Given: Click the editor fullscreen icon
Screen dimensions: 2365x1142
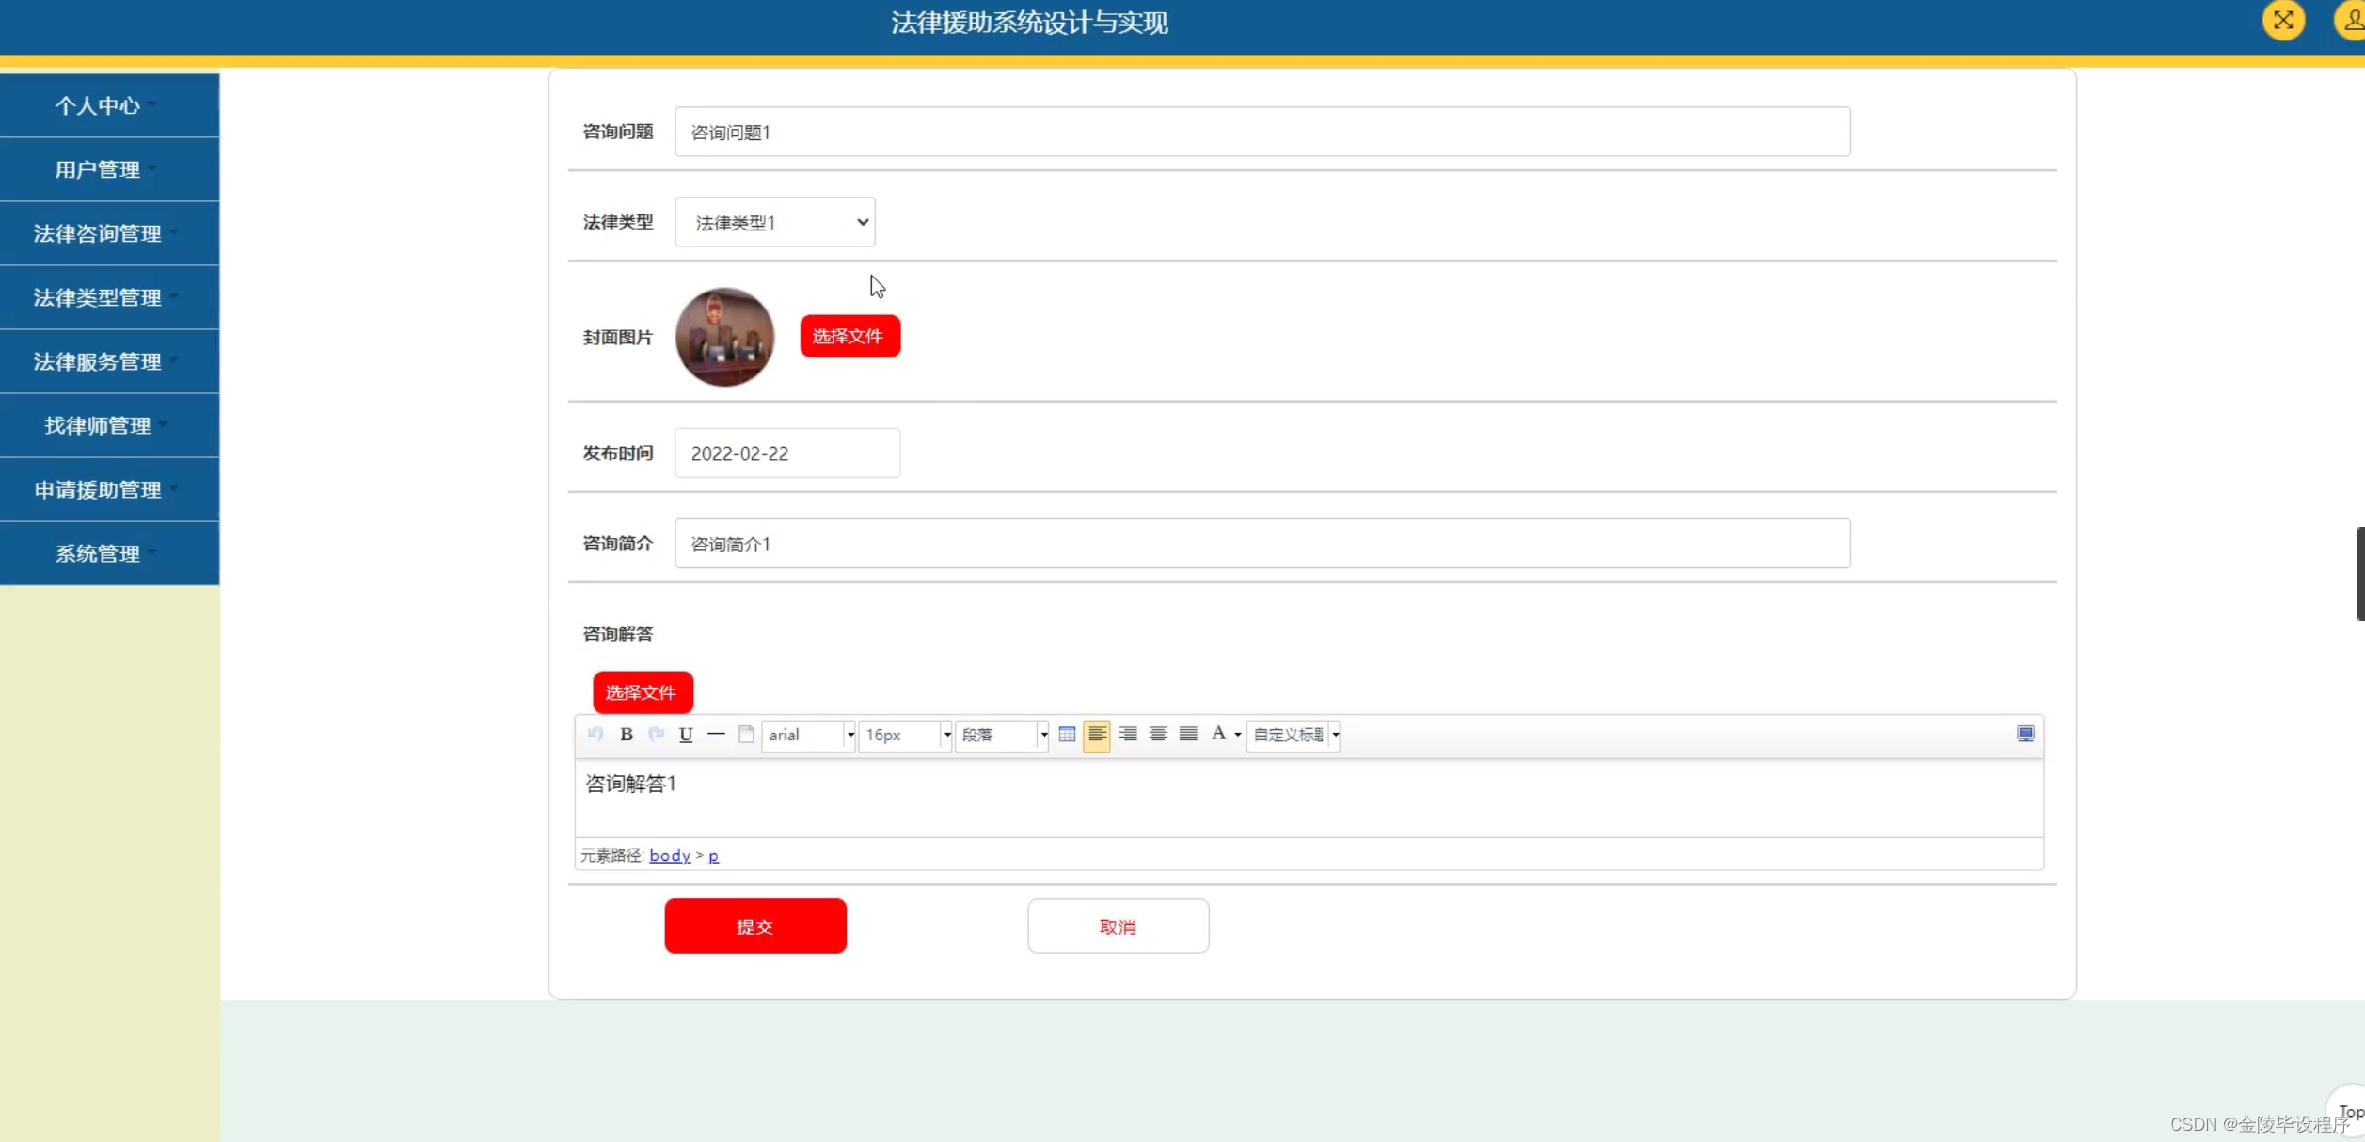Looking at the screenshot, I should pos(2025,734).
